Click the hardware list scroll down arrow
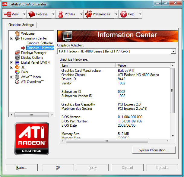This screenshot has width=184, height=177. 173,136
